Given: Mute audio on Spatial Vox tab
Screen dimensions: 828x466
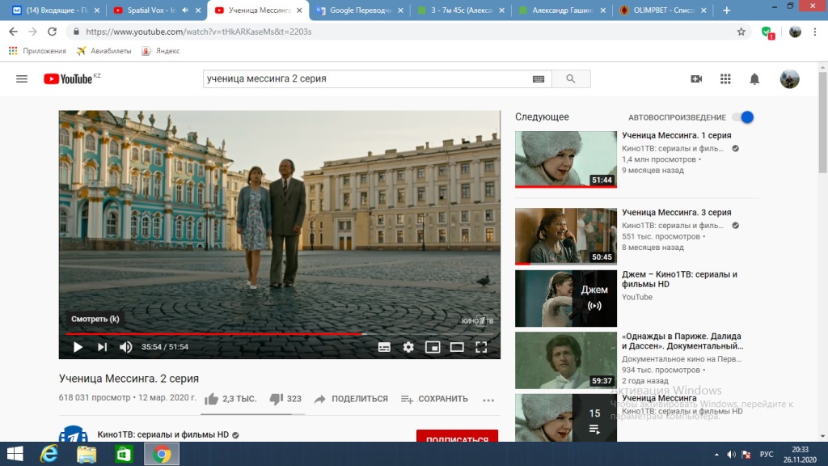Looking at the screenshot, I should coord(185,10).
